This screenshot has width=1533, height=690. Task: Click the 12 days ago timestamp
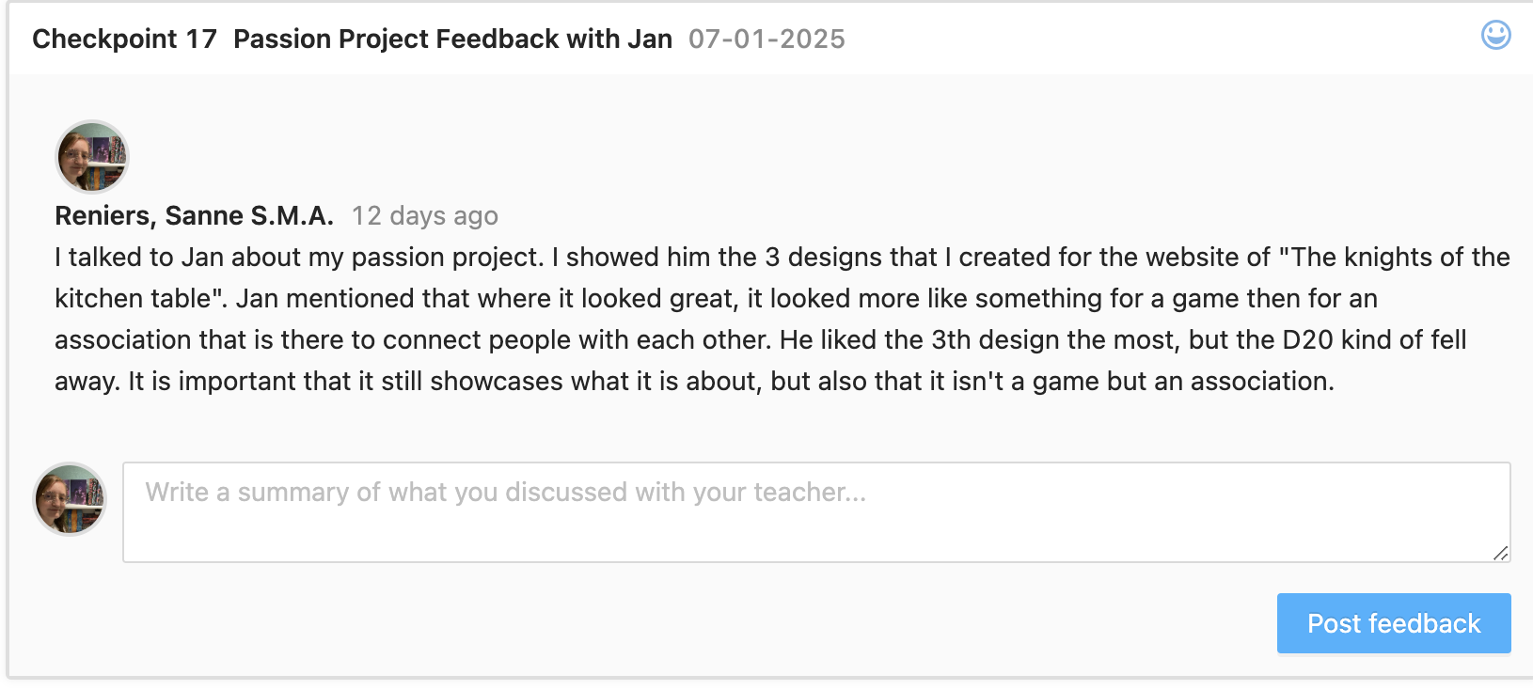coord(424,216)
